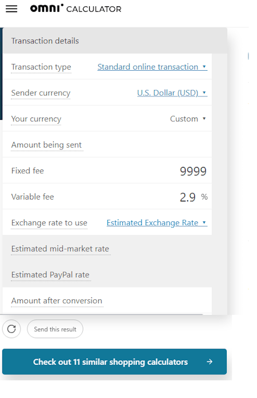The image size is (257, 398).
Task: Open the Exchange rate to use dropdown
Action: coord(157,222)
